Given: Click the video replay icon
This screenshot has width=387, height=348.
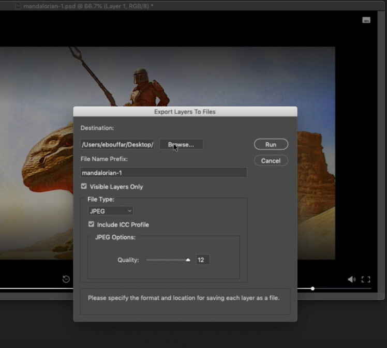Looking at the screenshot, I should [x=66, y=279].
